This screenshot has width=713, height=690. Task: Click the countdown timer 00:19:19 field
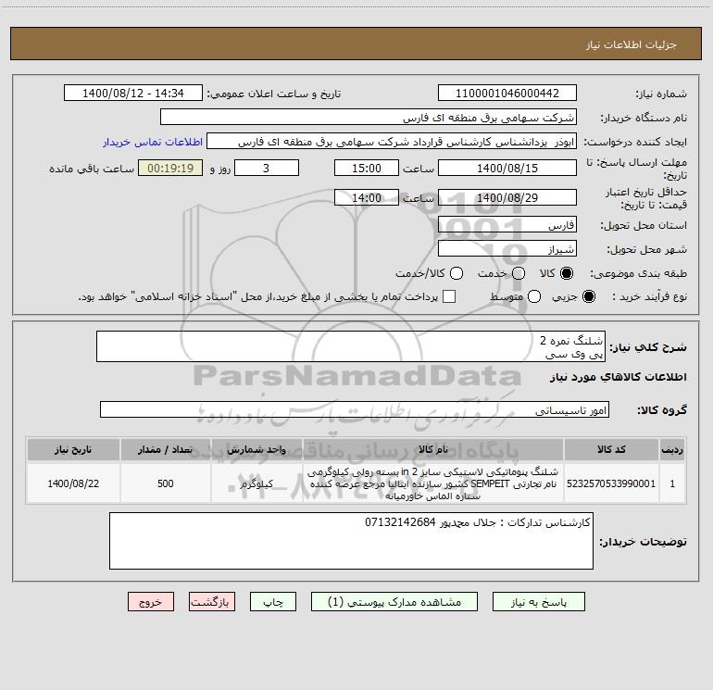170,168
